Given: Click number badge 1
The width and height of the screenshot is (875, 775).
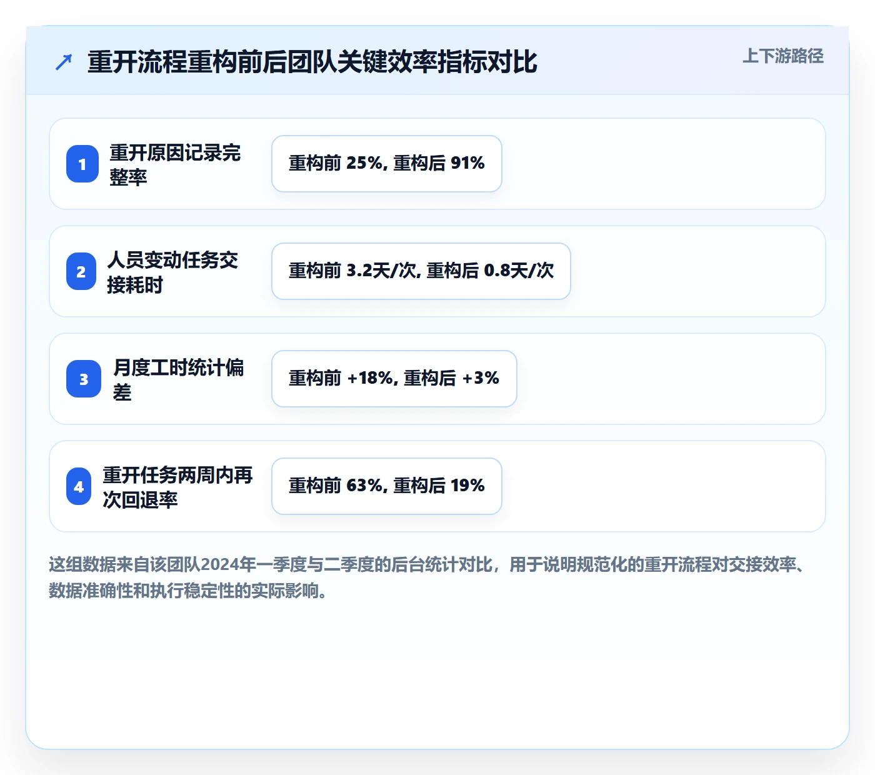Looking at the screenshot, I should 82,164.
